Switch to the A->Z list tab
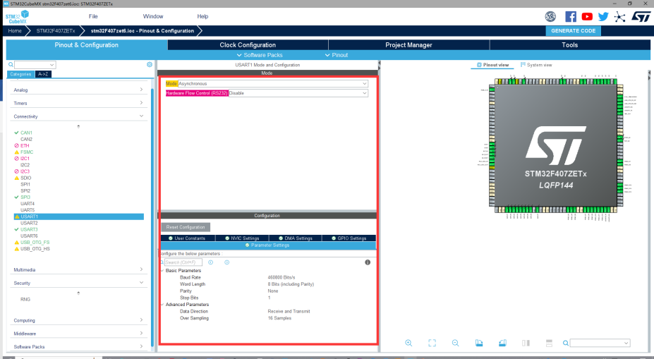This screenshot has height=359, width=654. [x=43, y=74]
